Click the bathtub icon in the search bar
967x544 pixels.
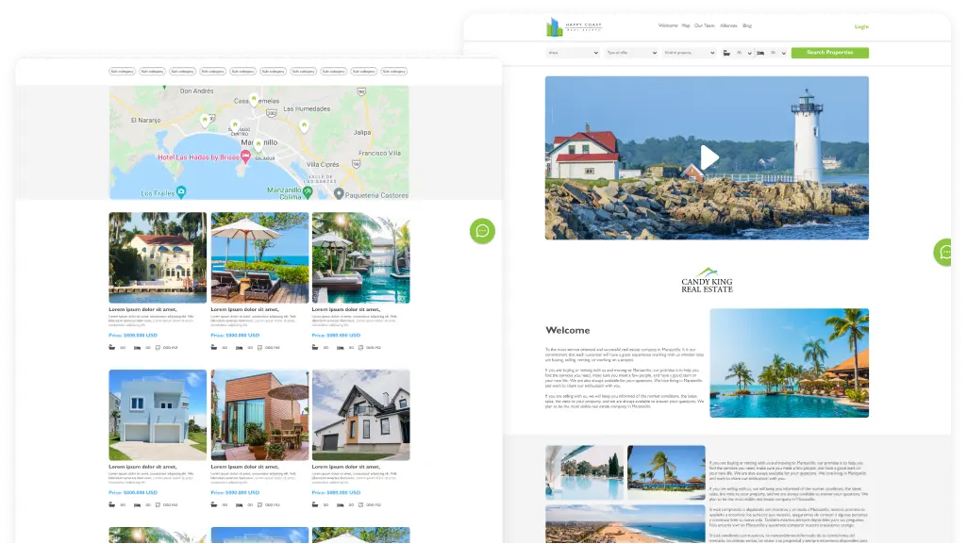click(x=726, y=53)
